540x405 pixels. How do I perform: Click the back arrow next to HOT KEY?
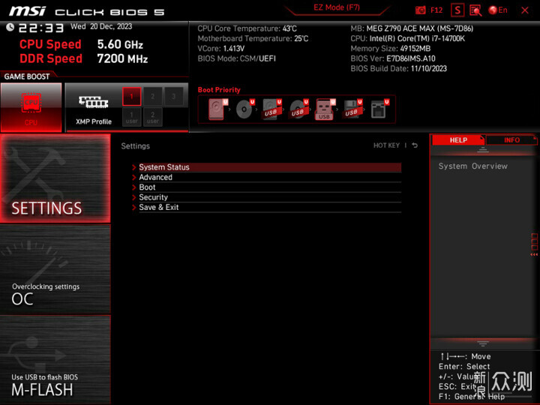(x=415, y=145)
